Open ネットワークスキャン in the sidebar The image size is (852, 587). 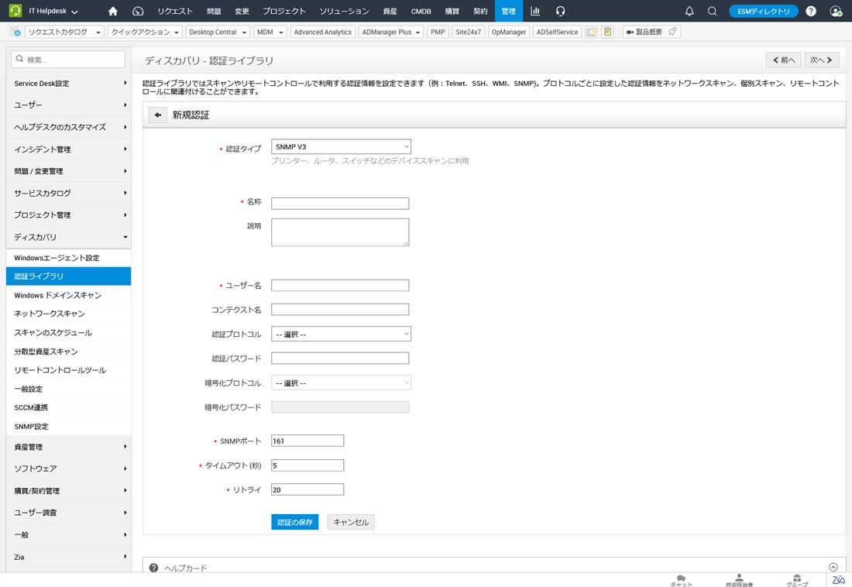[68, 314]
